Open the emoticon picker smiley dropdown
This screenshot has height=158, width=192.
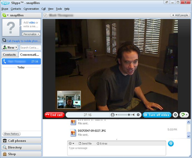coord(71,143)
